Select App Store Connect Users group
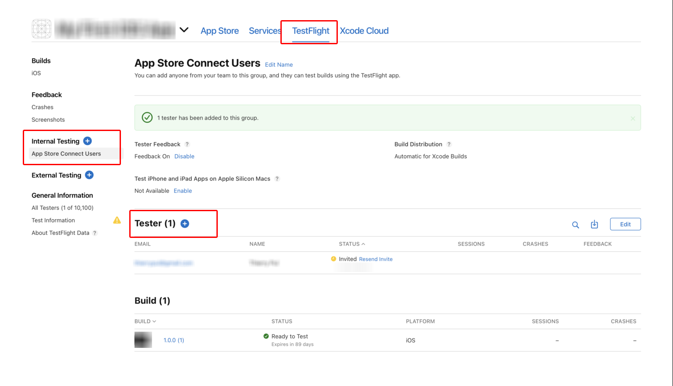 [66, 154]
